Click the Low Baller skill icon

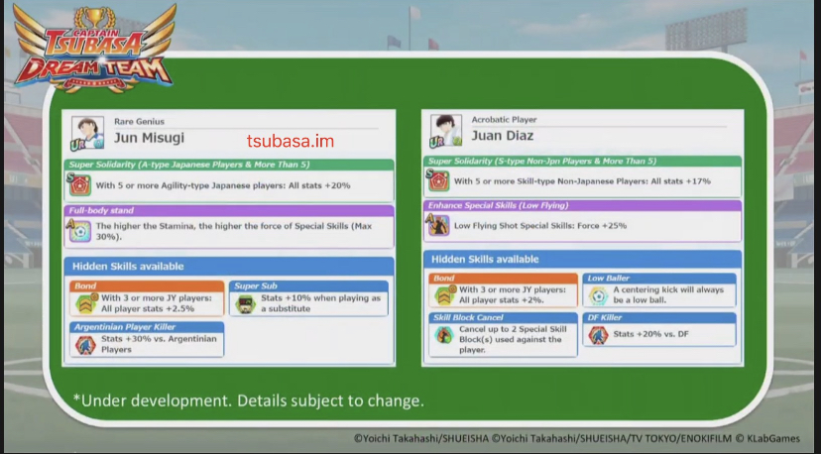click(x=598, y=295)
